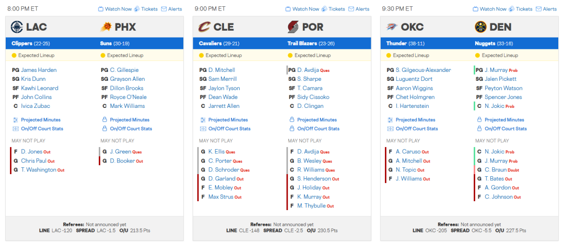This screenshot has width=564, height=245.
Task: Click N. Jokic in Nuggets starting lineup
Action: (495, 106)
